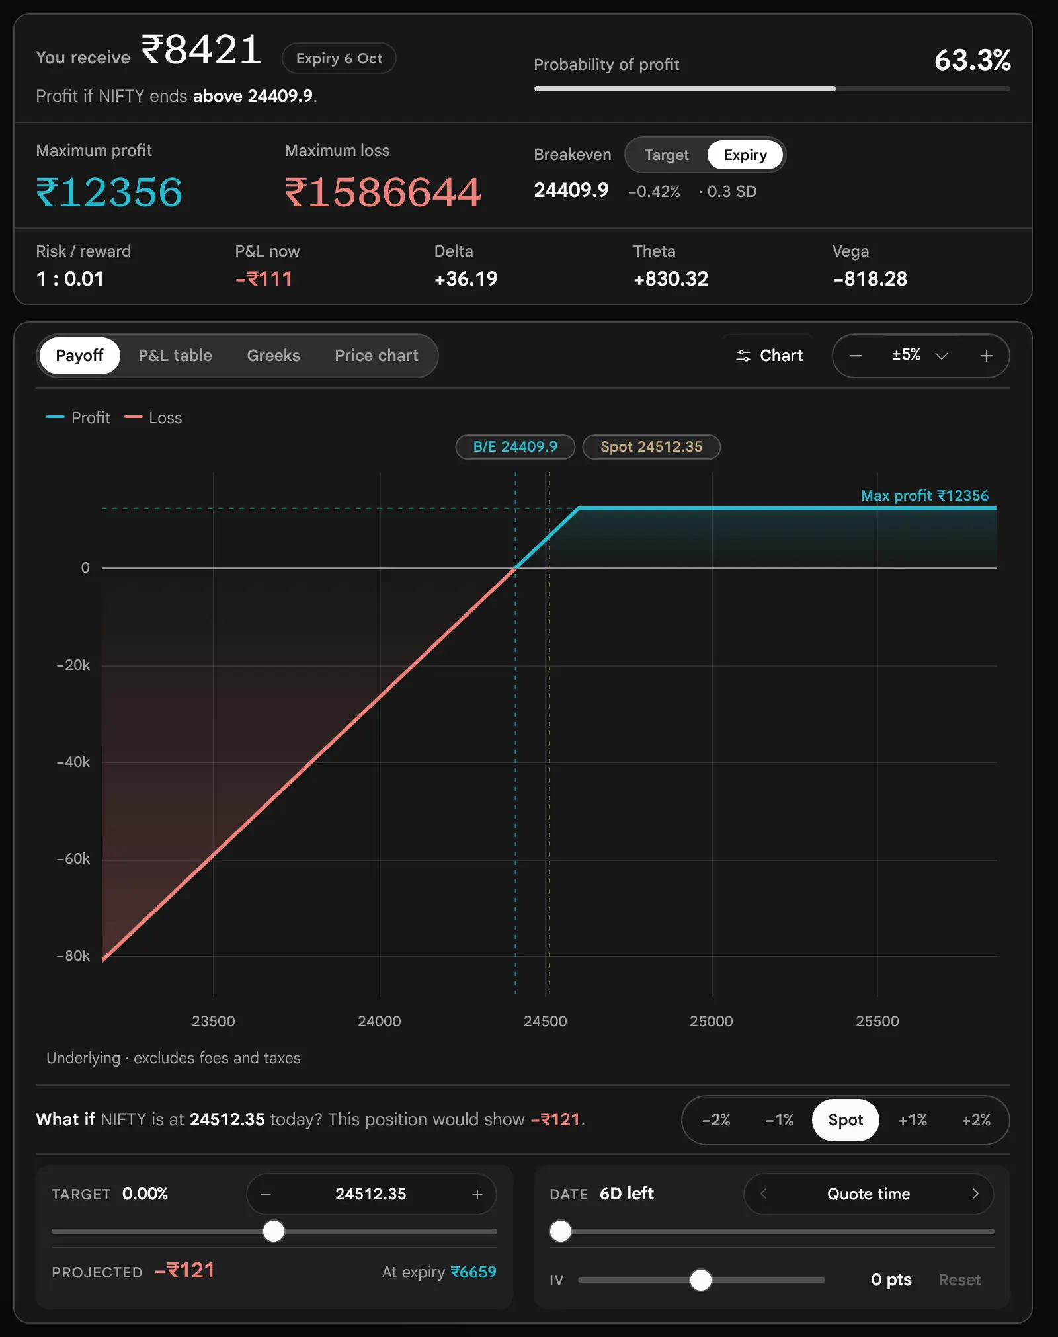Click the B/E 24409.9 chart marker
Screen dimensions: 1058x1337
pos(515,447)
